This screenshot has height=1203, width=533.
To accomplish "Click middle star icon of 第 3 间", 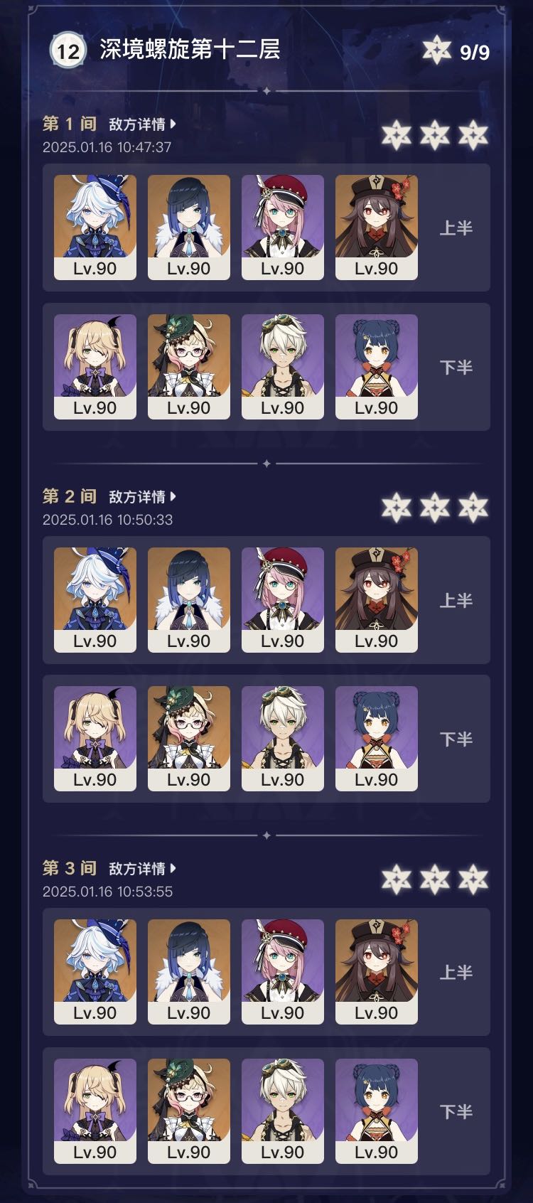I will pyautogui.click(x=435, y=879).
